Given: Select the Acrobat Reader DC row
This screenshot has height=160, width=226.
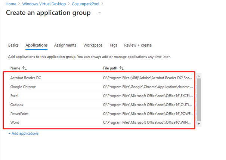Looking at the screenshot, I should (101, 78).
